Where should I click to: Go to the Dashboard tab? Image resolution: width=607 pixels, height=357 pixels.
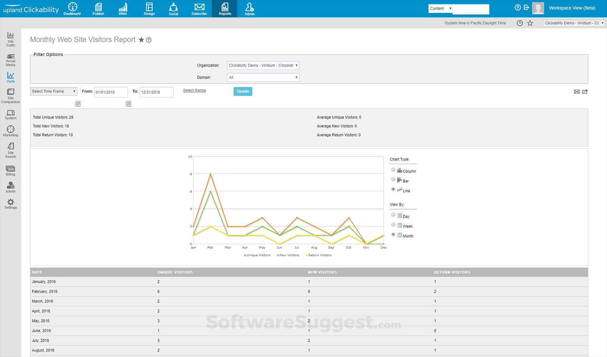point(72,9)
